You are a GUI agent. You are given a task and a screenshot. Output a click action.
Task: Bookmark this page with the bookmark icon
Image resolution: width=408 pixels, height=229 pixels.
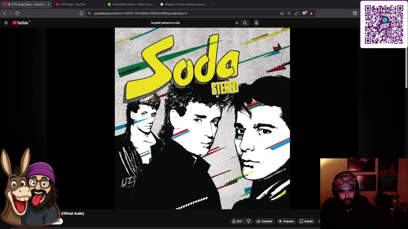81,13
